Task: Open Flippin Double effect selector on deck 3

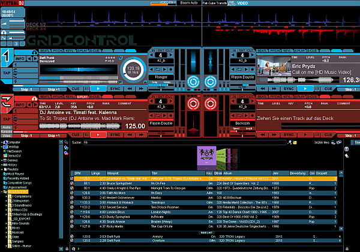Action: (x=161, y=124)
